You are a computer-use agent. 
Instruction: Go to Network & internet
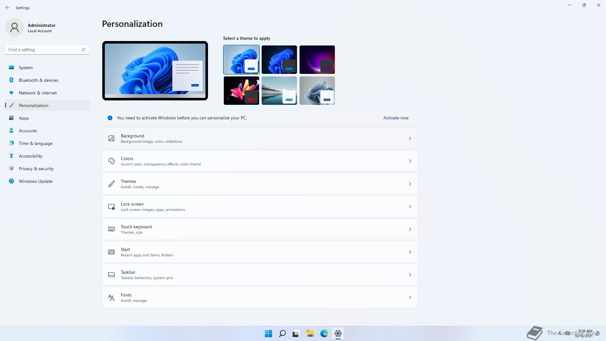47,93
